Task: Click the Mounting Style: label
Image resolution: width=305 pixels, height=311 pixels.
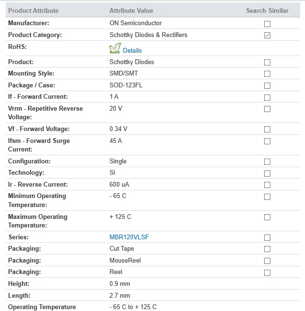Action: click(x=31, y=74)
